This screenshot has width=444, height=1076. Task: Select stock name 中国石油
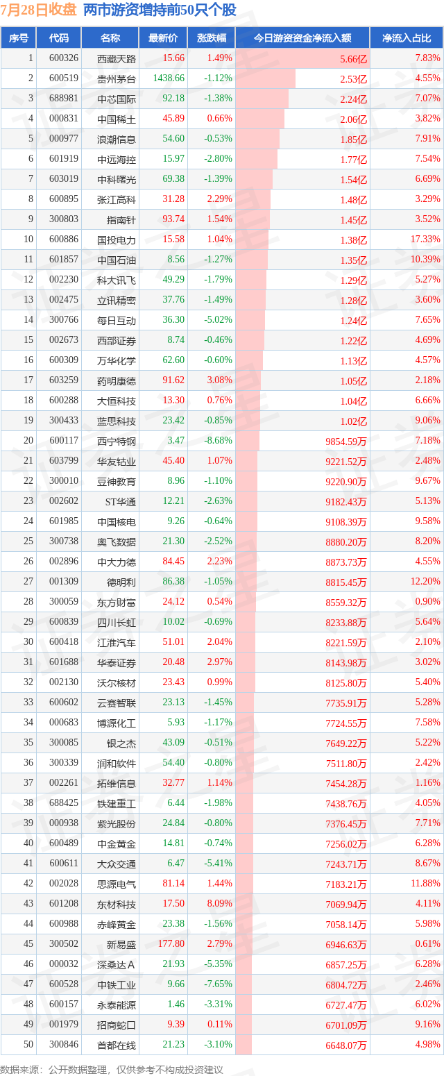(117, 260)
